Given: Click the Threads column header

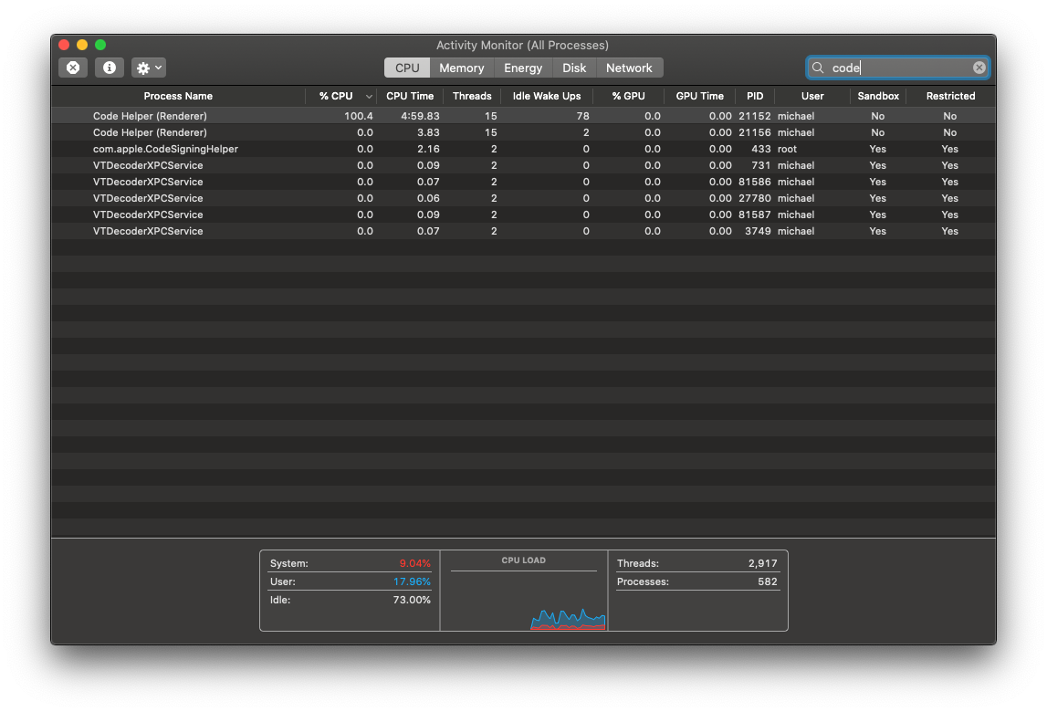Looking at the screenshot, I should pyautogui.click(x=472, y=96).
